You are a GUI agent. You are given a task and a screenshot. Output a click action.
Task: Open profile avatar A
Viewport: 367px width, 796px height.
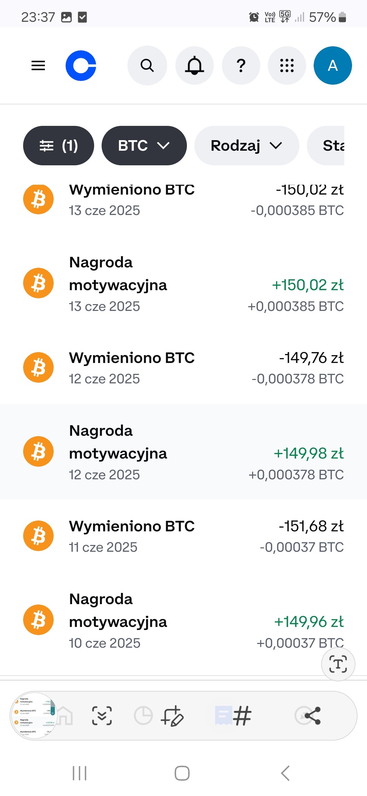point(333,65)
